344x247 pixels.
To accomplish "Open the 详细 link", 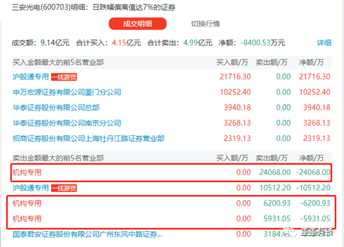I will coord(324,43).
